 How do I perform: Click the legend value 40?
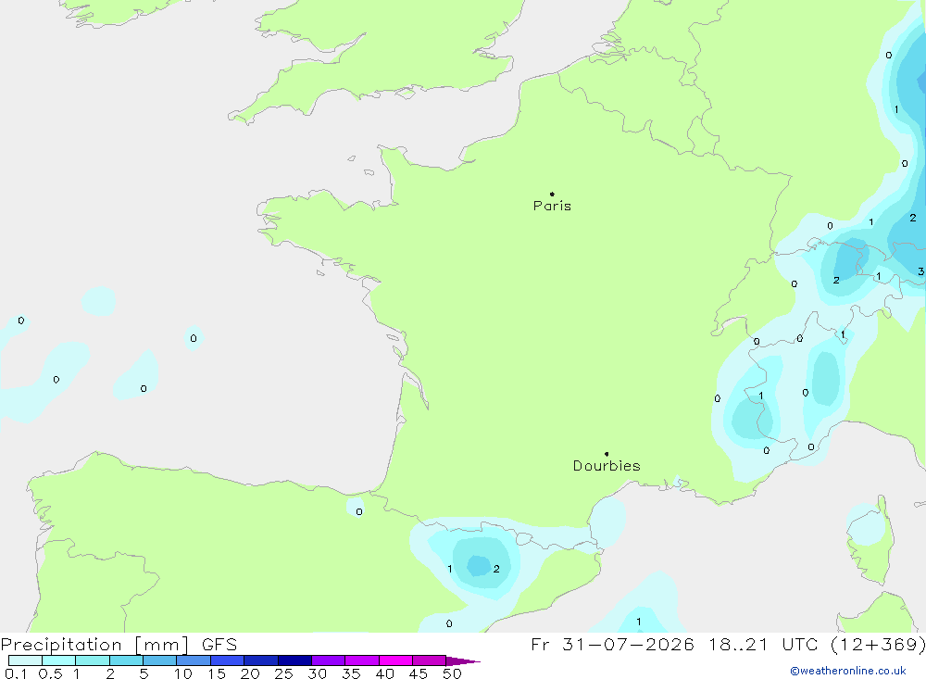(x=385, y=673)
